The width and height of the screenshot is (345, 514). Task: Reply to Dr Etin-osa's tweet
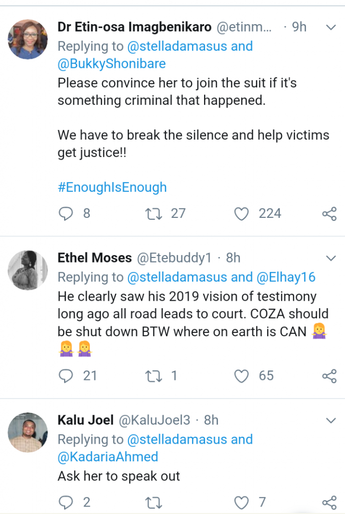(66, 214)
